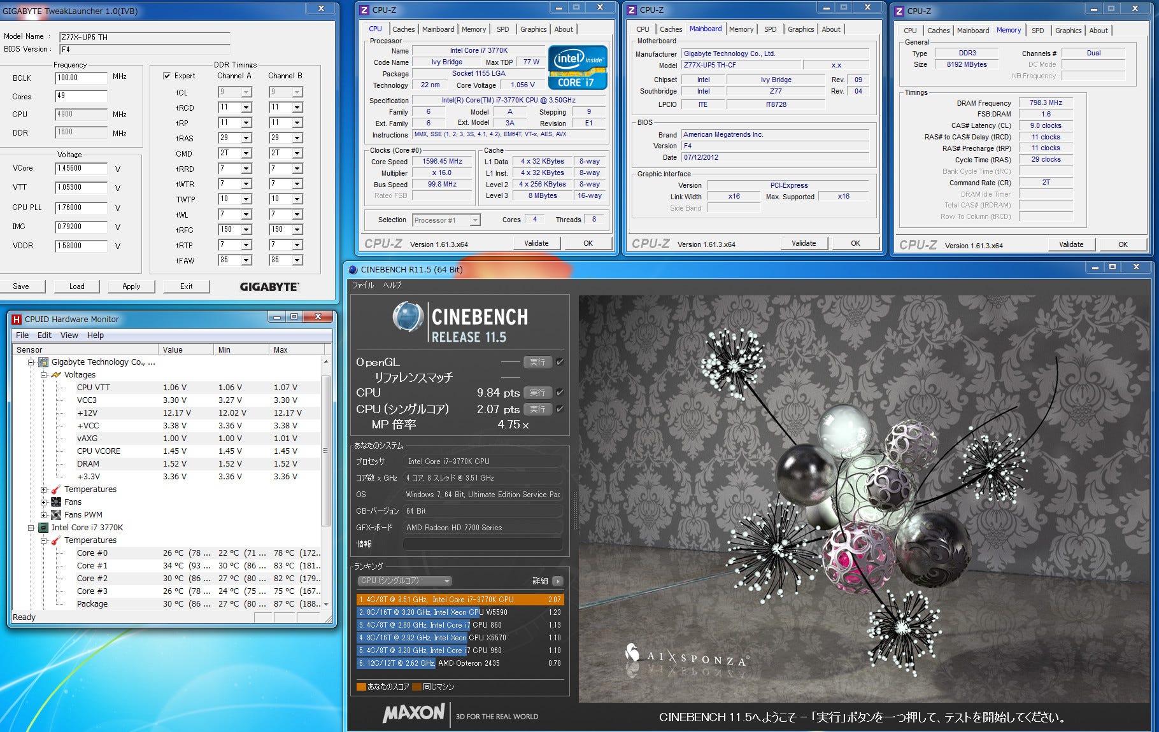The height and width of the screenshot is (732, 1159).
Task: Click Validate in the first CPU-Z window
Action: pos(536,243)
